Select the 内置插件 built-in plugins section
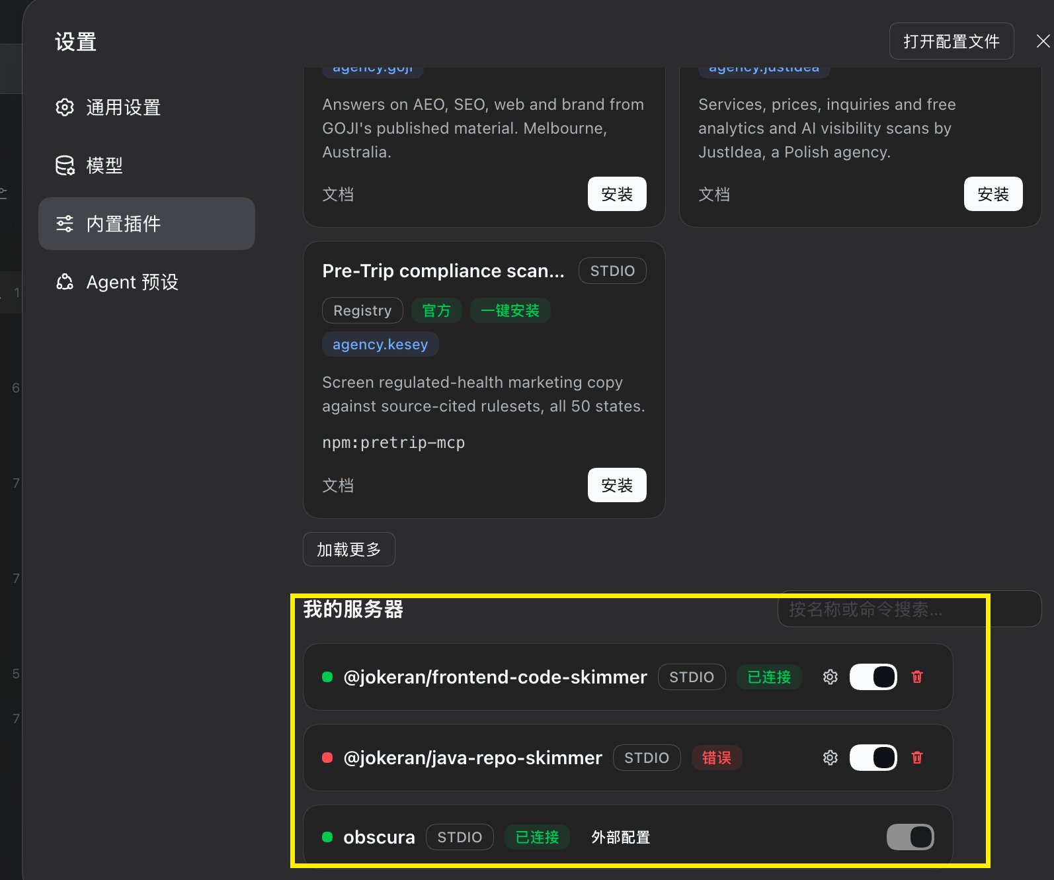The height and width of the screenshot is (880, 1054). point(147,224)
